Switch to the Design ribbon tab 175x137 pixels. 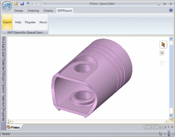tap(19, 11)
